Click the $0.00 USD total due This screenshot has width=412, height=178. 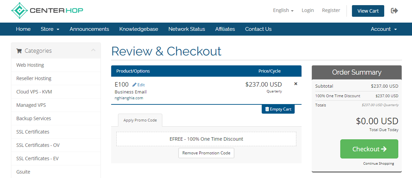pos(377,121)
